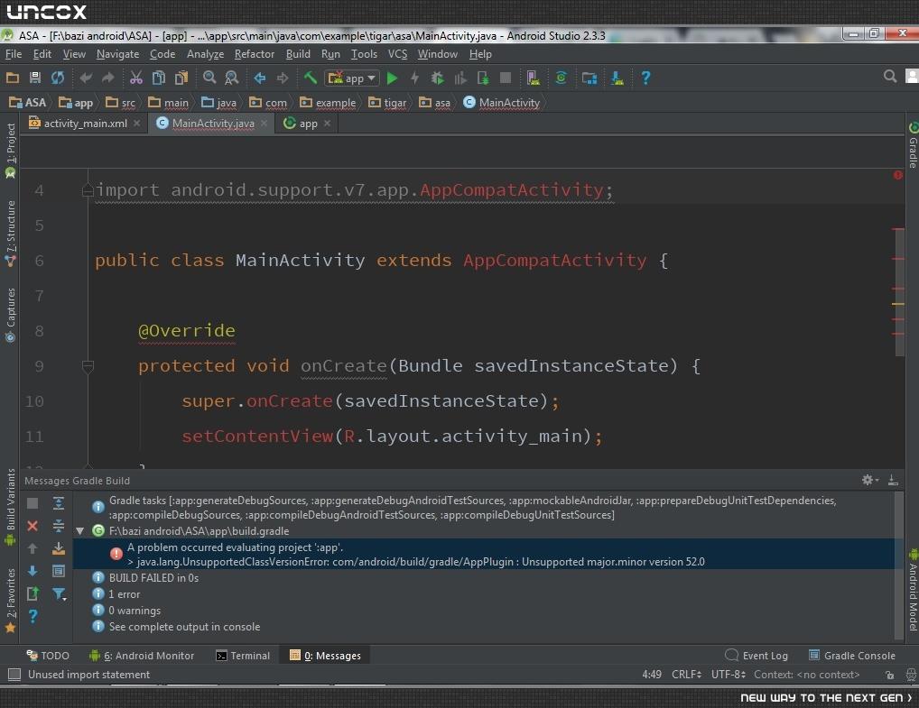Click the Paste toolbar icon

(x=181, y=78)
